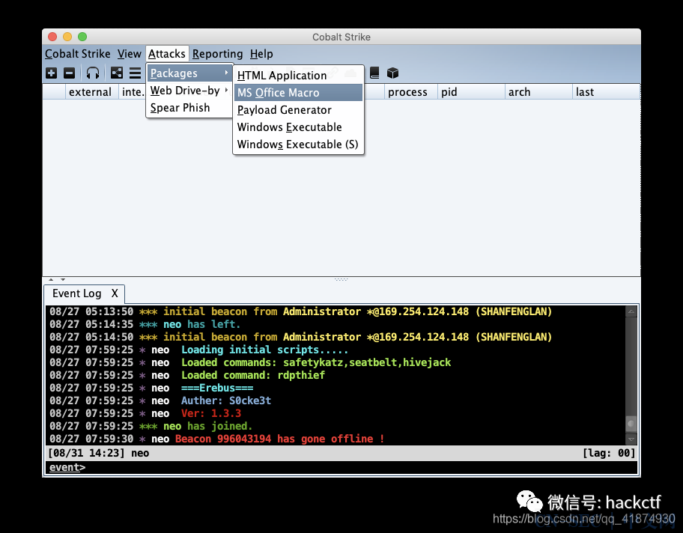The height and width of the screenshot is (533, 683).
Task: Click the Disconnect minus toolbar icon
Action: click(x=69, y=73)
